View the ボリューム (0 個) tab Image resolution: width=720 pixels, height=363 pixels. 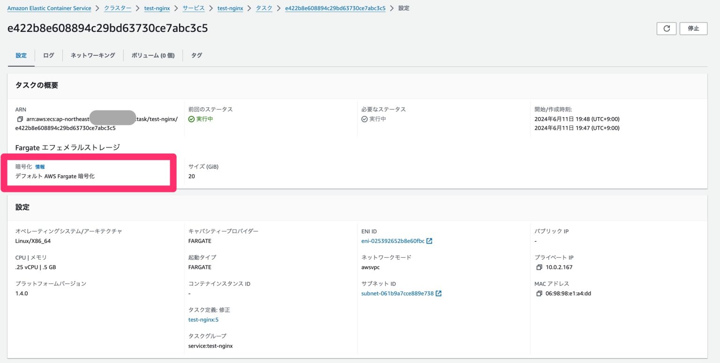click(153, 55)
